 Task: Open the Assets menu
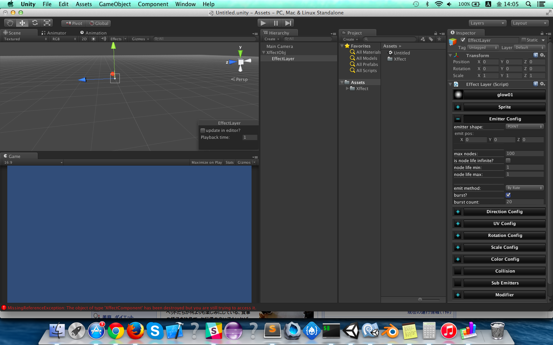click(x=84, y=4)
